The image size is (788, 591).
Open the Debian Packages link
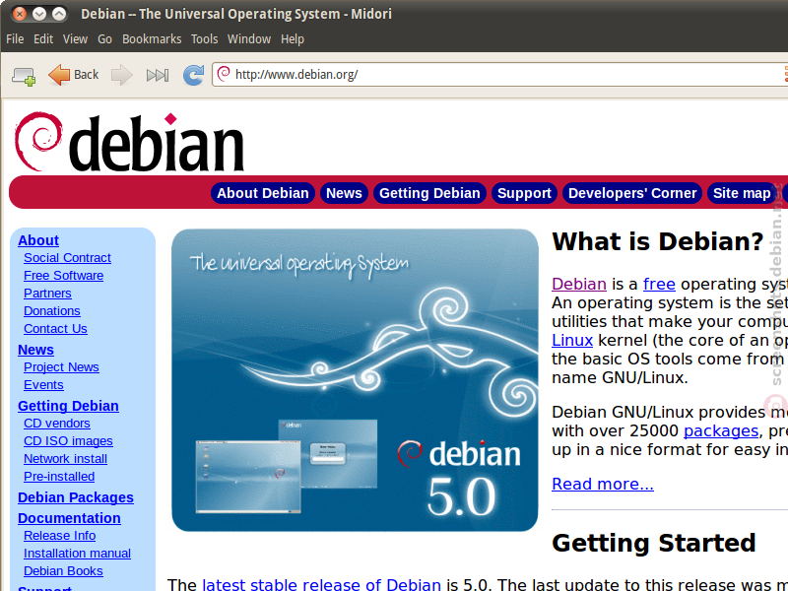coord(76,497)
